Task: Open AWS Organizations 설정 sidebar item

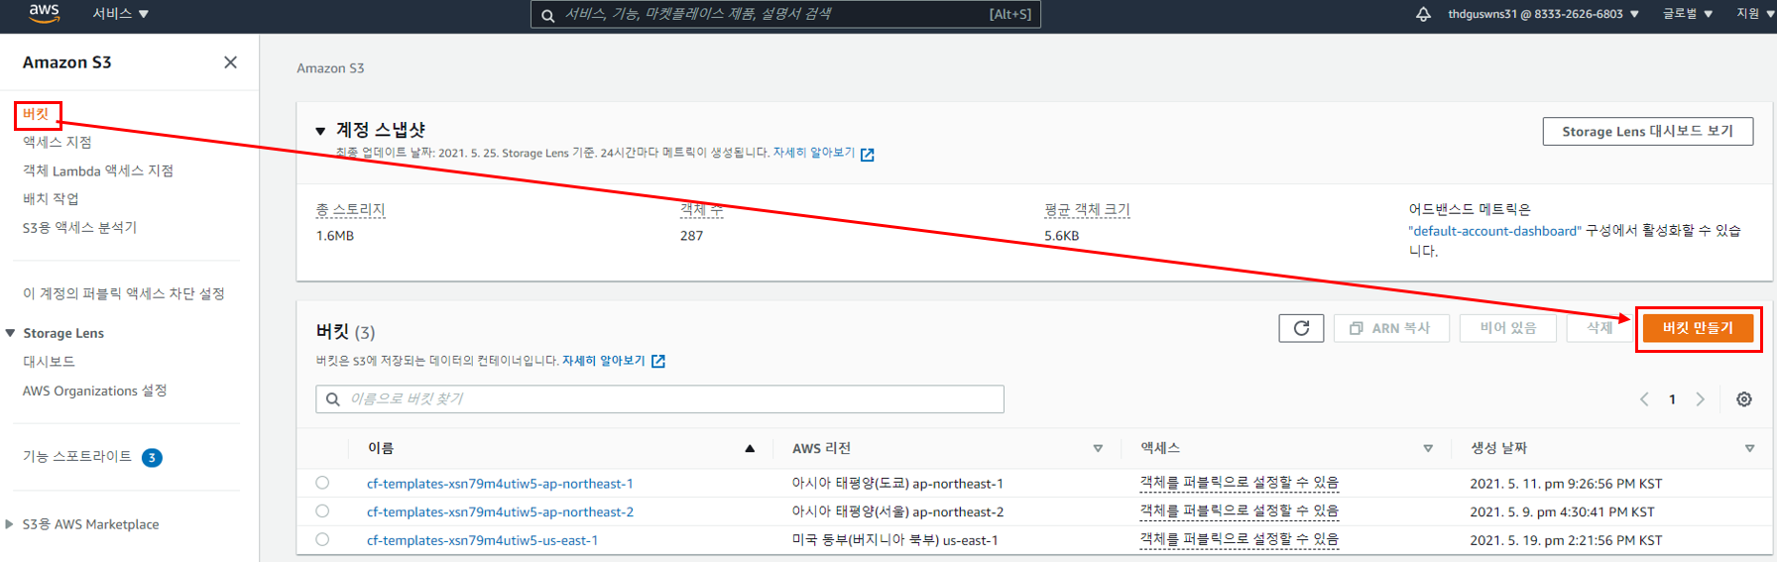Action: (x=94, y=391)
